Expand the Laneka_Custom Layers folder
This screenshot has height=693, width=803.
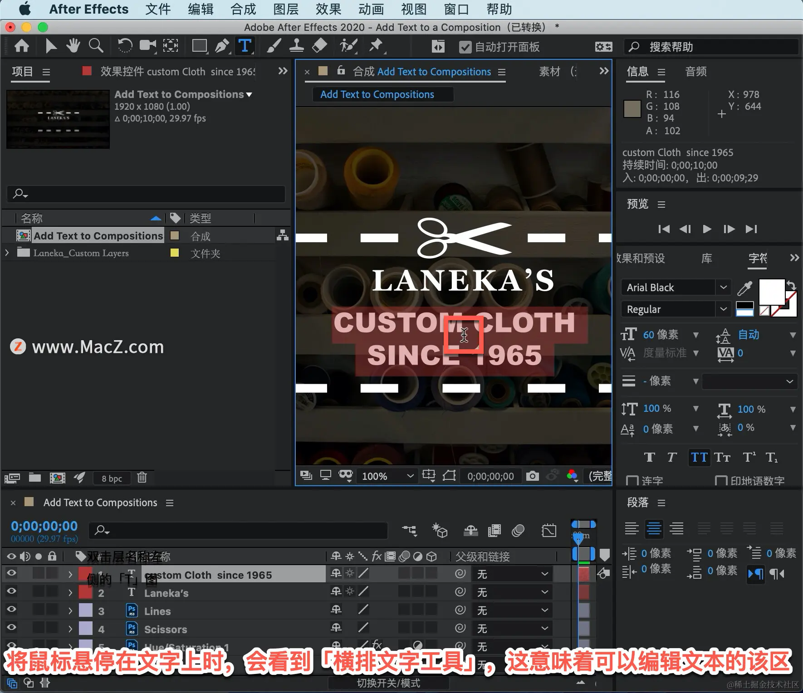pos(7,253)
